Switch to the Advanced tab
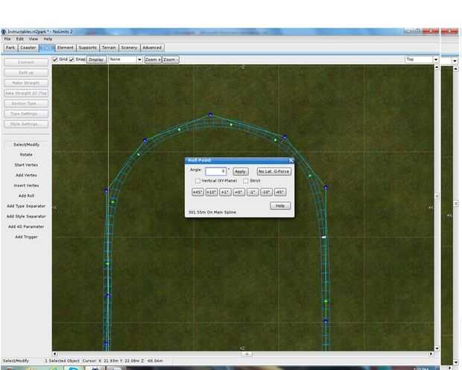 (152, 48)
